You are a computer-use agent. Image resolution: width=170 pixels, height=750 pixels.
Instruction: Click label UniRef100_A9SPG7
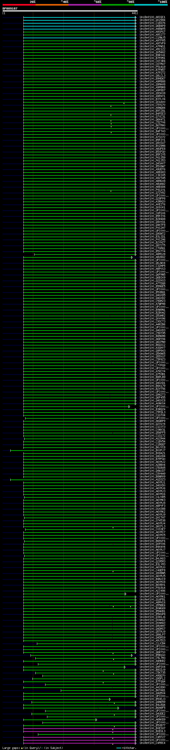click(152, 32)
